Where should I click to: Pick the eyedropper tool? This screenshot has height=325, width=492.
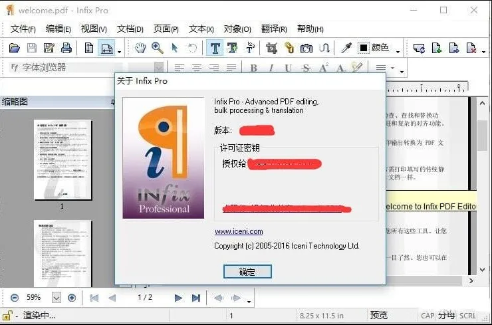pos(346,48)
